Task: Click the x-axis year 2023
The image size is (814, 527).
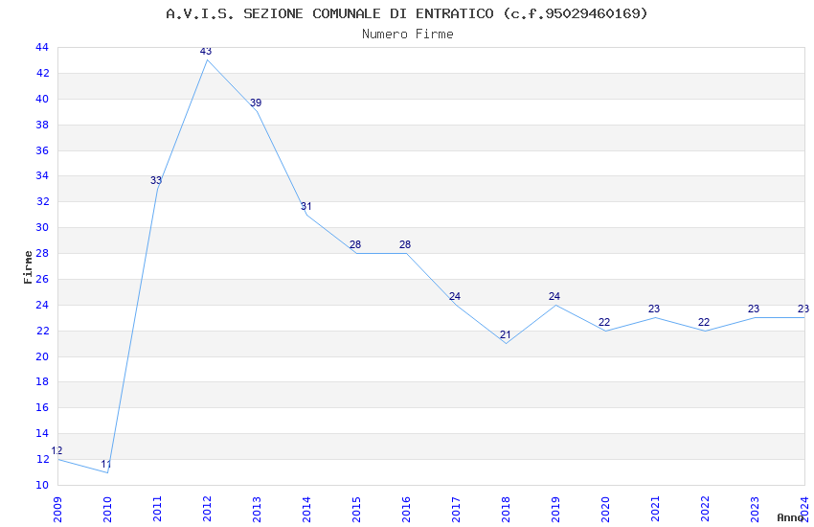Action: [755, 510]
